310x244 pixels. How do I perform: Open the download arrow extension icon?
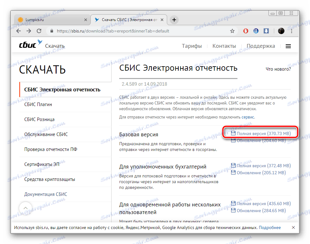click(x=266, y=31)
